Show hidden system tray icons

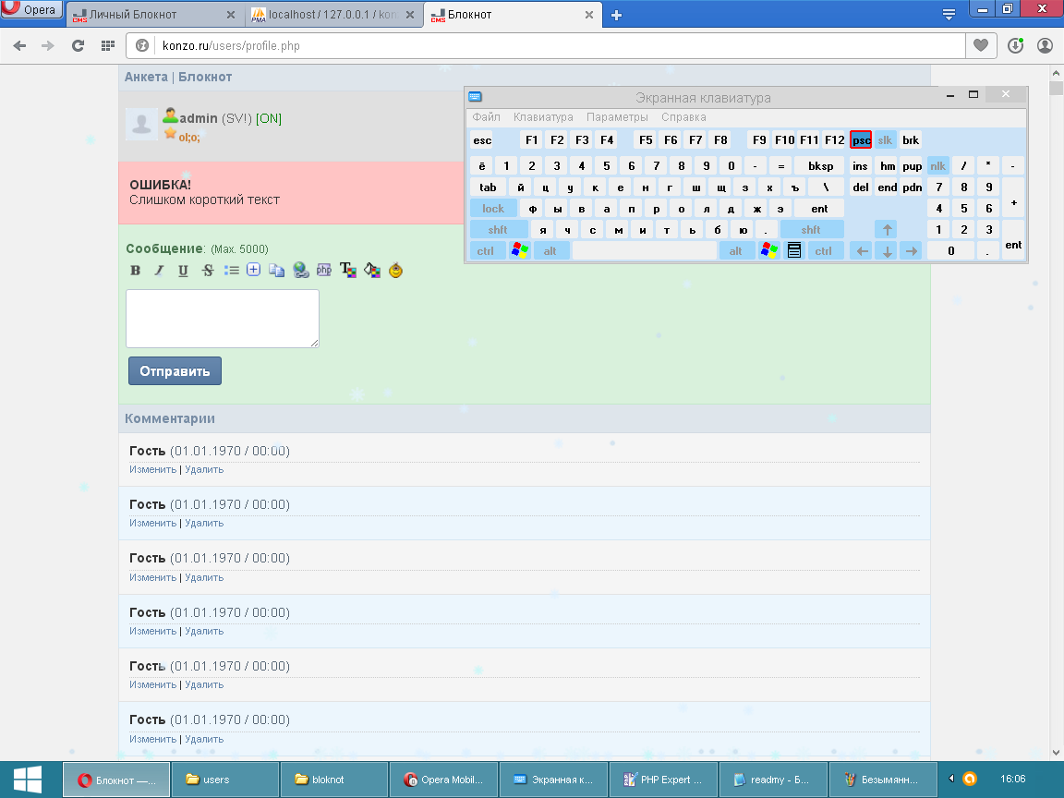click(x=950, y=779)
